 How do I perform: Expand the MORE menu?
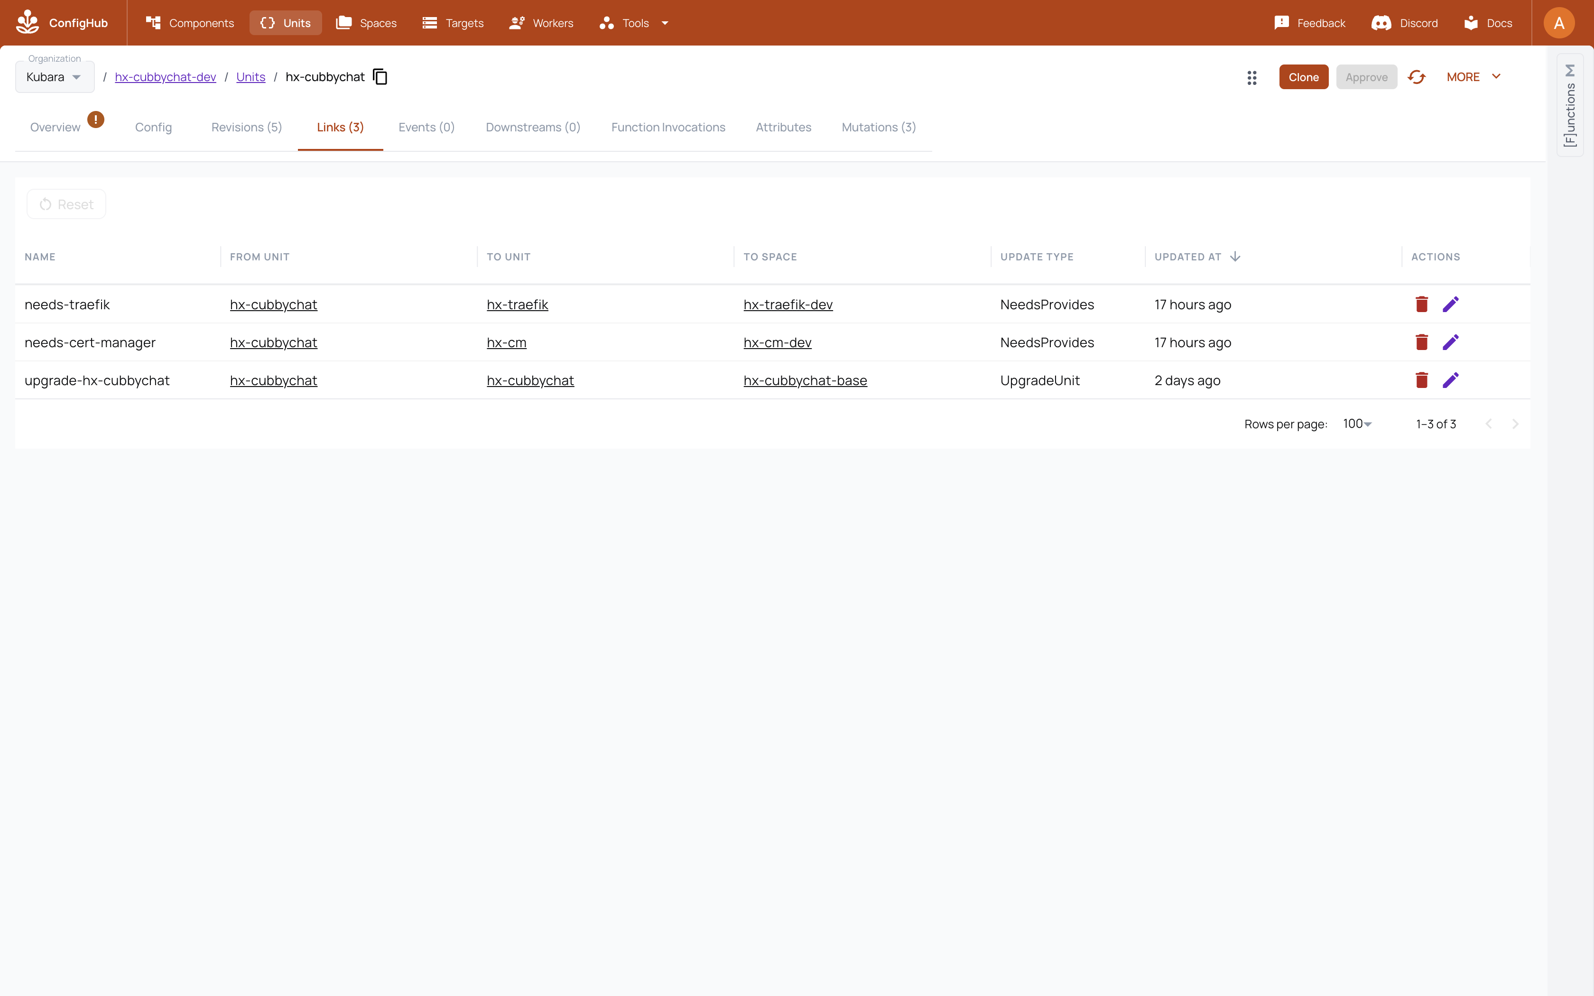pos(1474,77)
